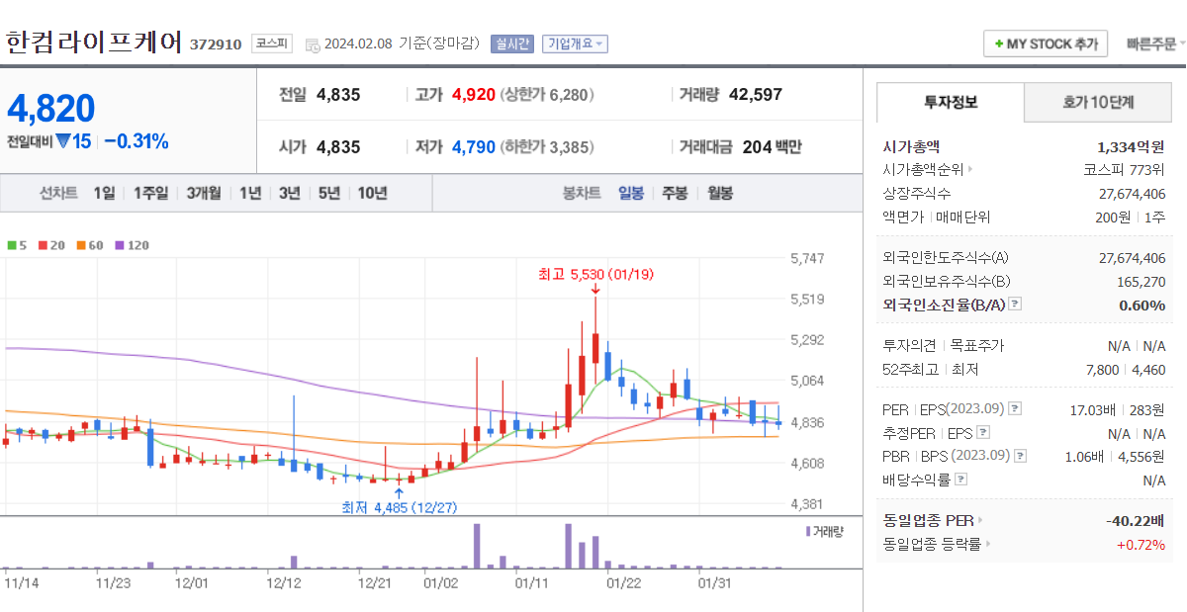Click the PER value 17.03배
The height and width of the screenshot is (612, 1187).
1092,408
